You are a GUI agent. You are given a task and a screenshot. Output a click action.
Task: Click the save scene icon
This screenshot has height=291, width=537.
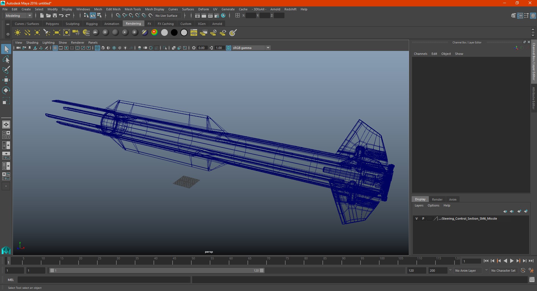tap(55, 15)
